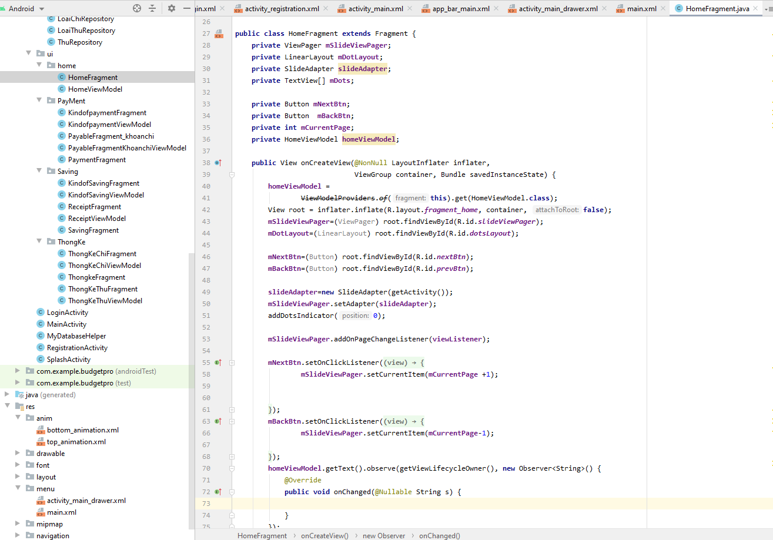Expand com.example.budgetpro (androidTest) package
Image resolution: width=773 pixels, height=540 pixels.
pyautogui.click(x=18, y=371)
